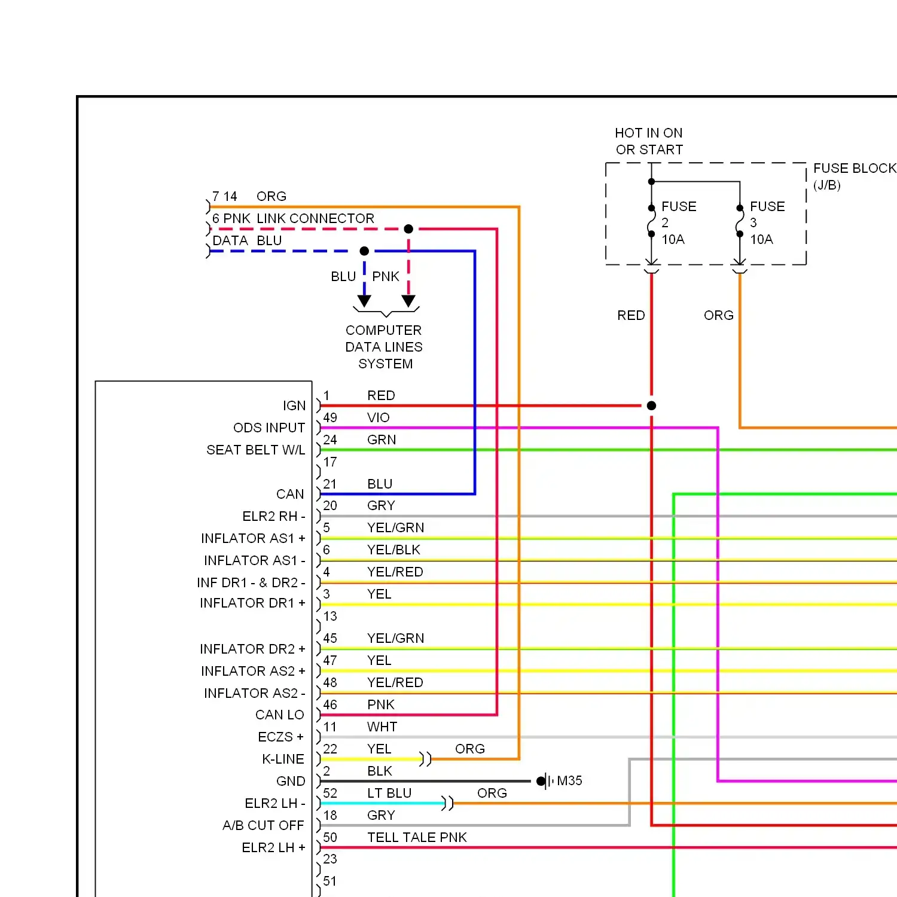Click the ELR2 LH - terminal label
The width and height of the screenshot is (897, 897).
275,803
